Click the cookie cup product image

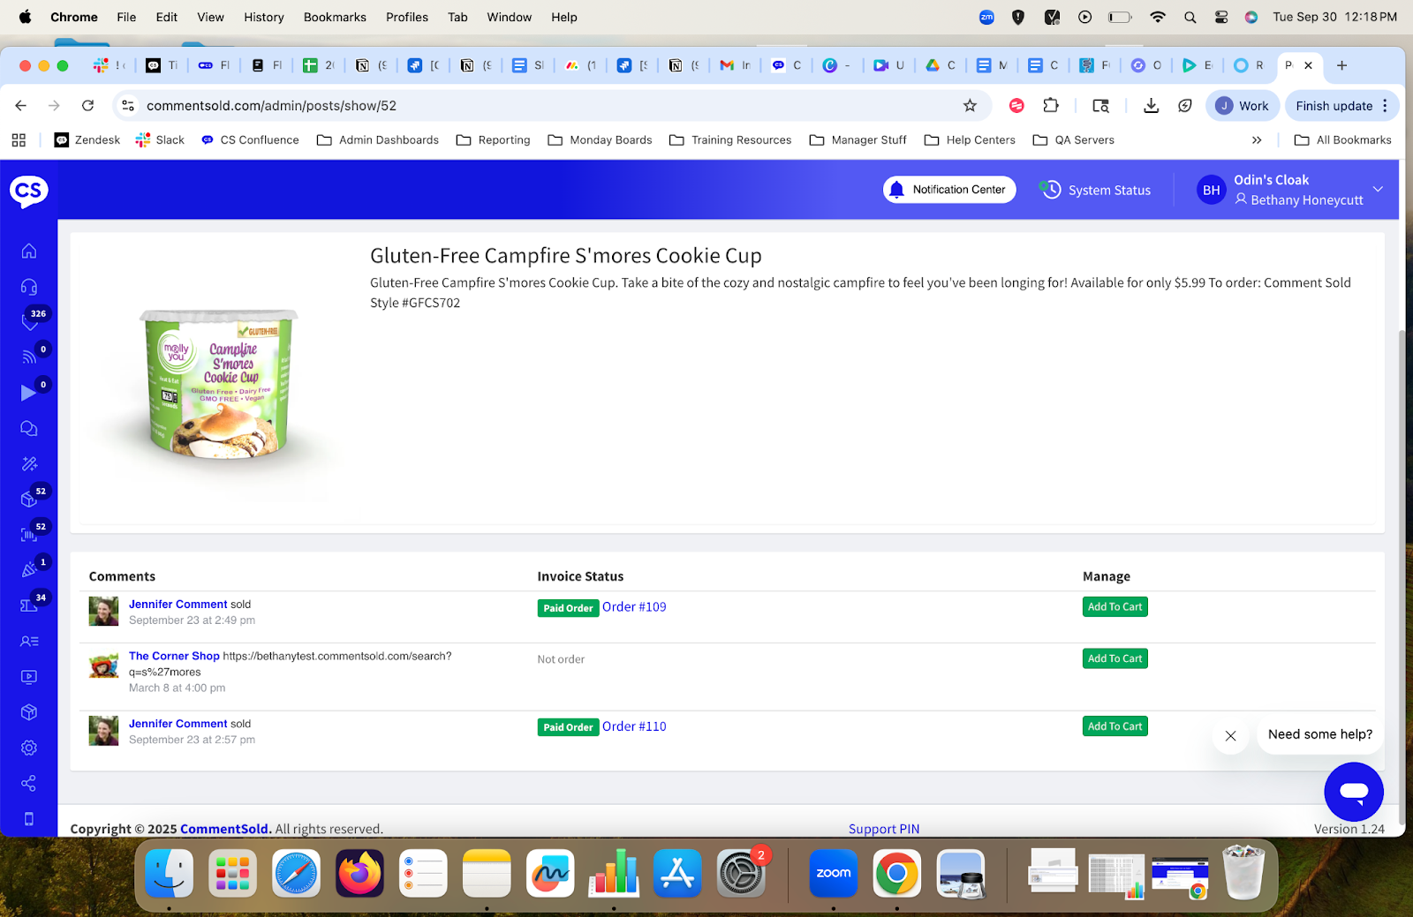(221, 384)
